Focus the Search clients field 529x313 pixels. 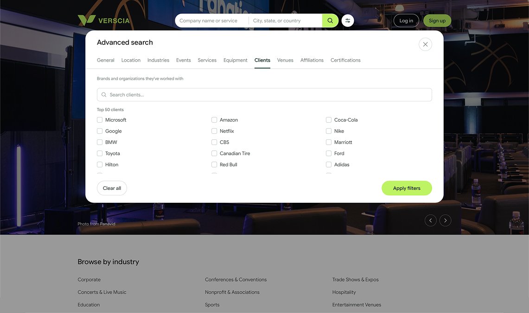[264, 94]
